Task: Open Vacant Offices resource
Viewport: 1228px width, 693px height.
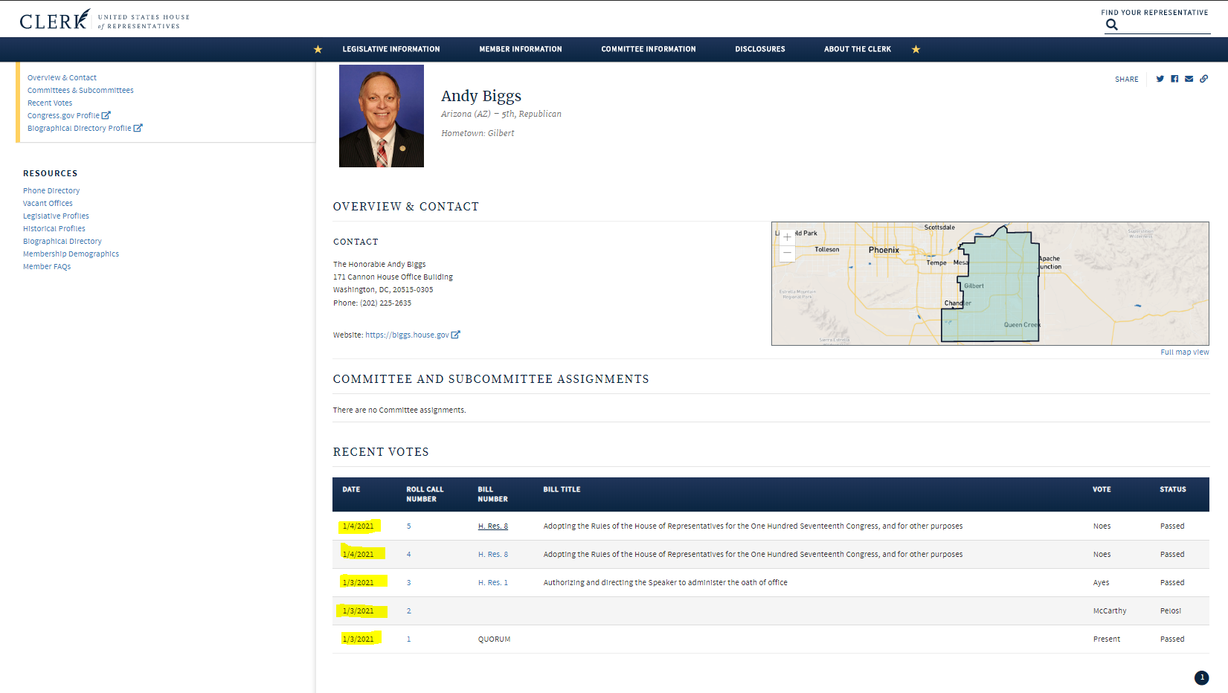Action: coord(48,203)
